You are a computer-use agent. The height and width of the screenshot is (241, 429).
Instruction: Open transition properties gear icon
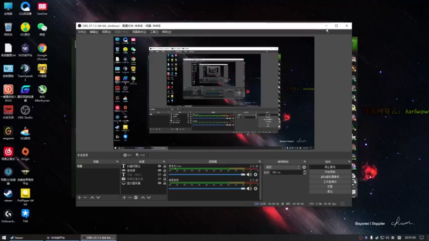point(304,167)
